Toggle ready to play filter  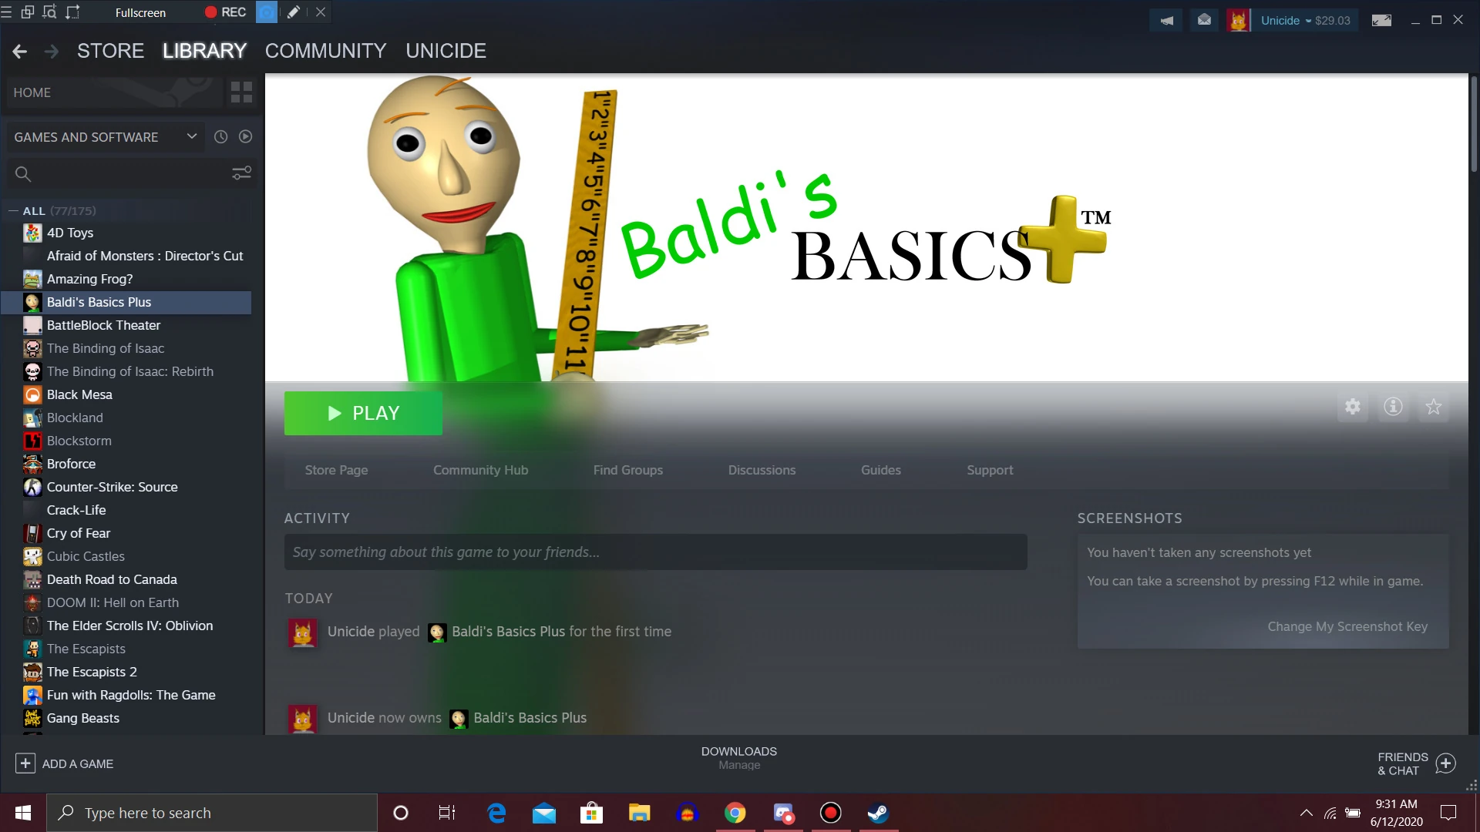245,136
